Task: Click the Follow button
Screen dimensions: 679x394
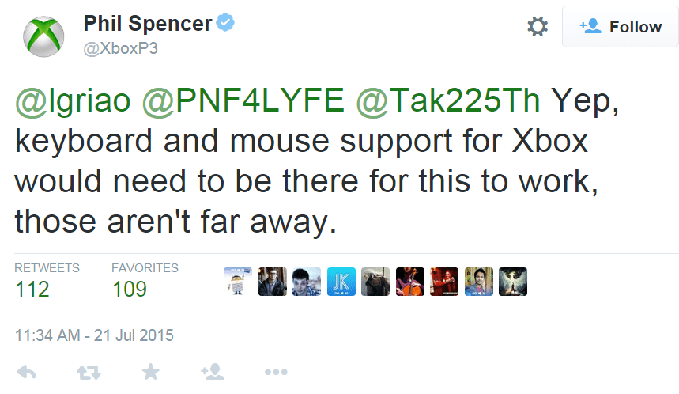Action: tap(621, 27)
